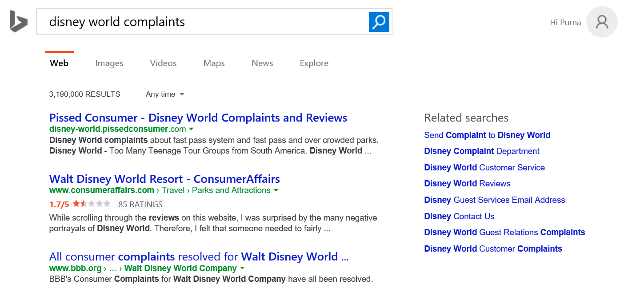Open the Explore tab
Screen dimensions: 620x292
(x=314, y=63)
